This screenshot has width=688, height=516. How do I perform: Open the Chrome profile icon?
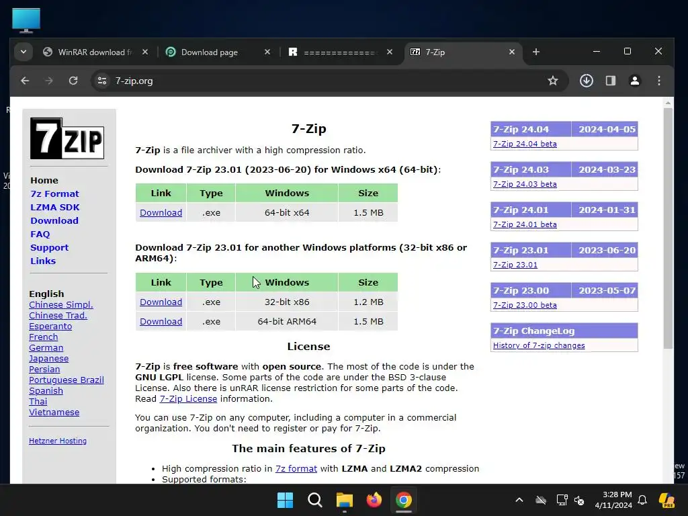click(x=634, y=81)
